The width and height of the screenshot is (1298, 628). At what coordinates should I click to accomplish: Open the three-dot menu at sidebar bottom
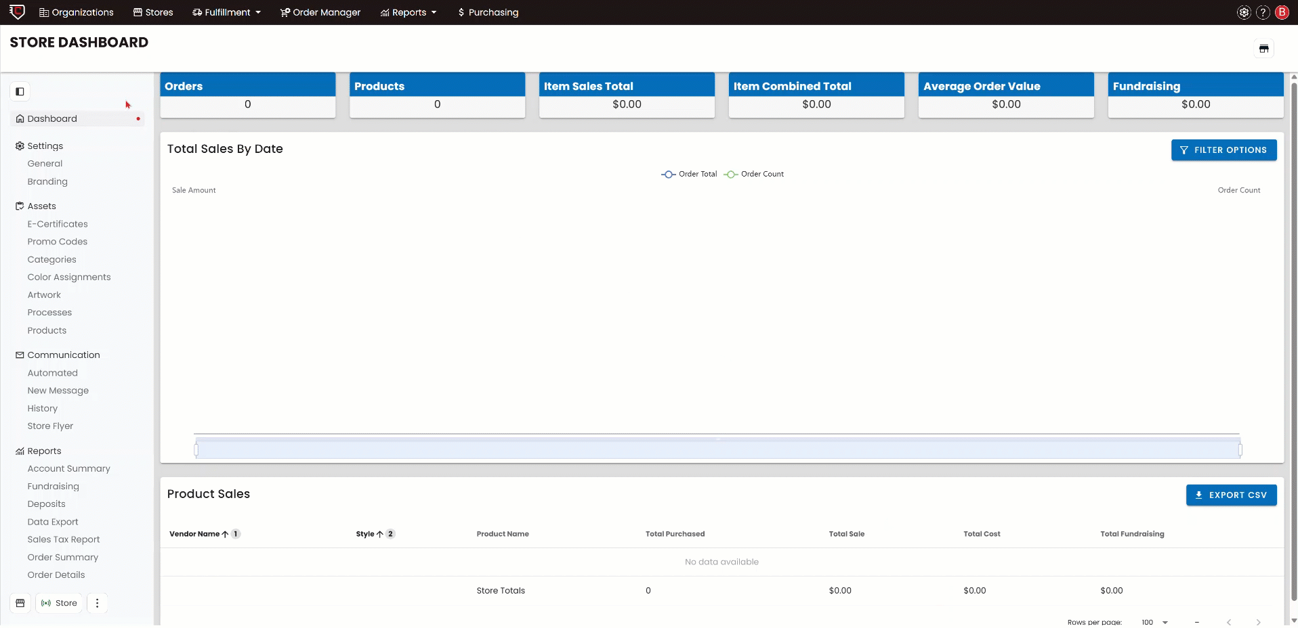pos(97,603)
